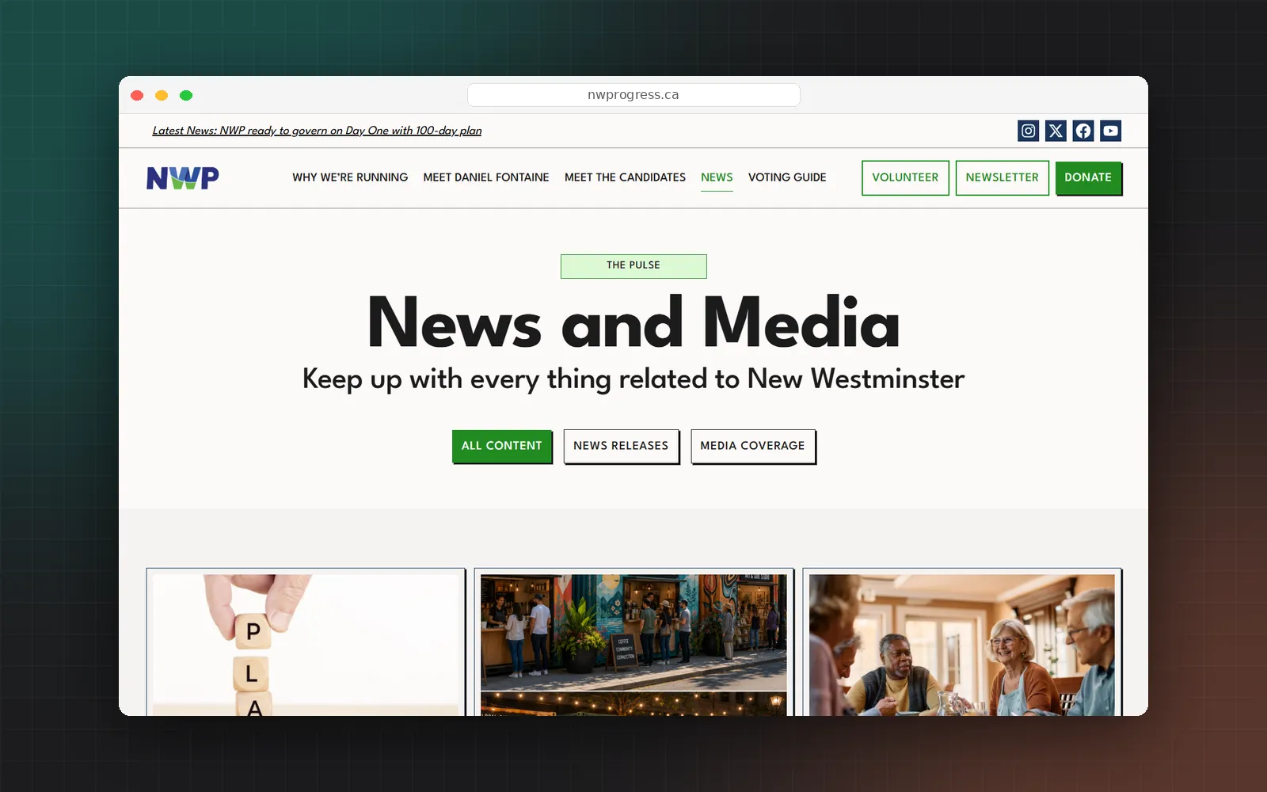The height and width of the screenshot is (792, 1267).
Task: Open the Voting Guide page
Action: point(787,177)
